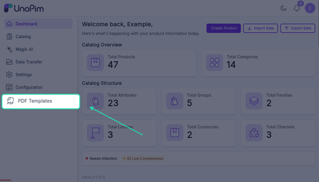Click the Total Groups count 5

click(x=189, y=103)
